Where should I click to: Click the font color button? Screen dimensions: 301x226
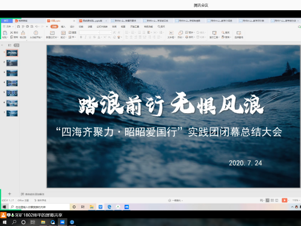99,37
